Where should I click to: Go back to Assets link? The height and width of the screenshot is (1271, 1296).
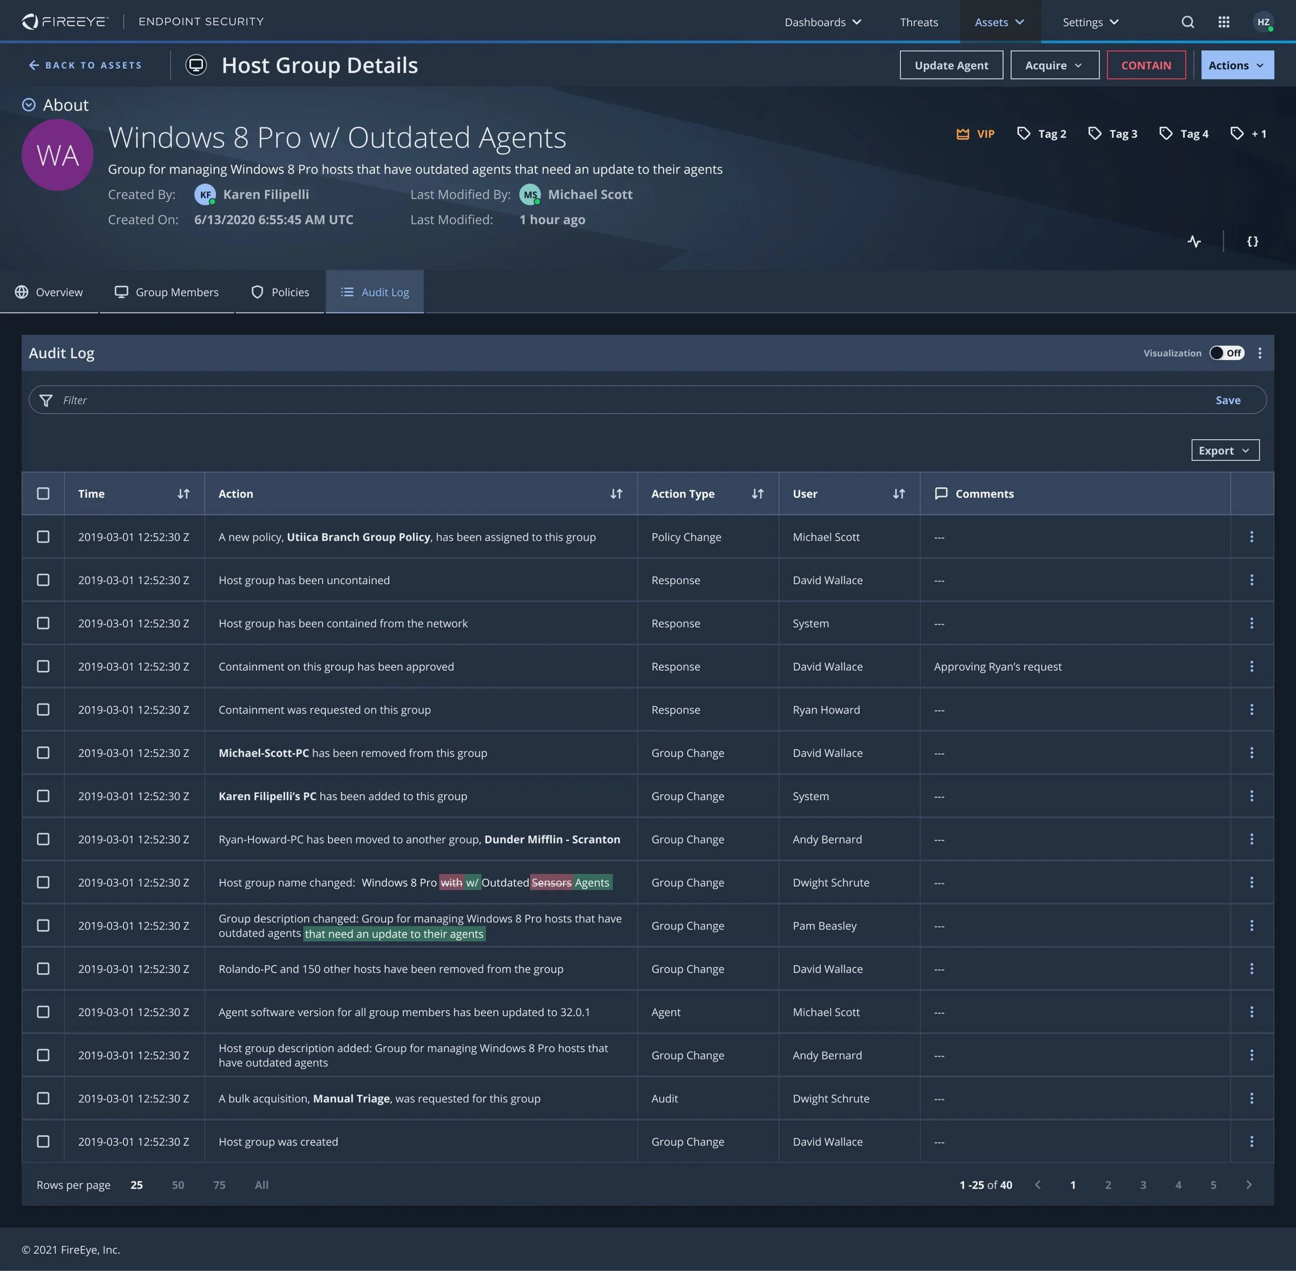coord(86,65)
